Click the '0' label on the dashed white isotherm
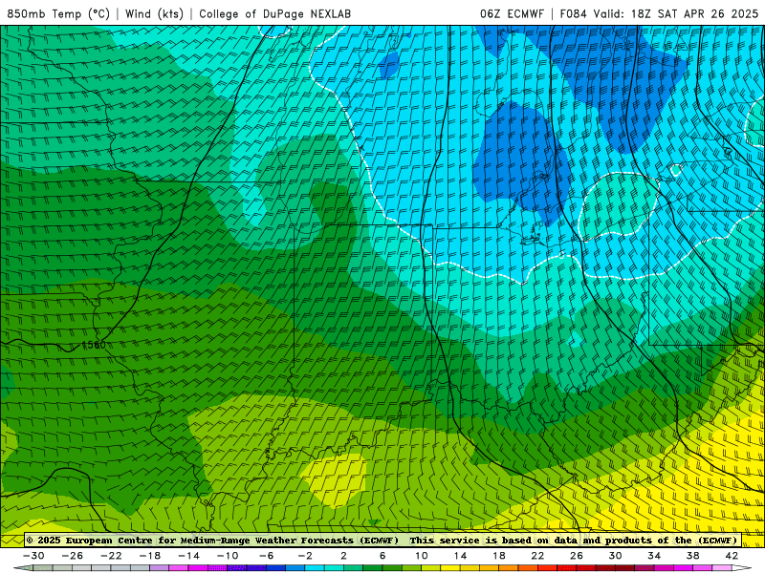The image size is (765, 573). click(x=561, y=255)
